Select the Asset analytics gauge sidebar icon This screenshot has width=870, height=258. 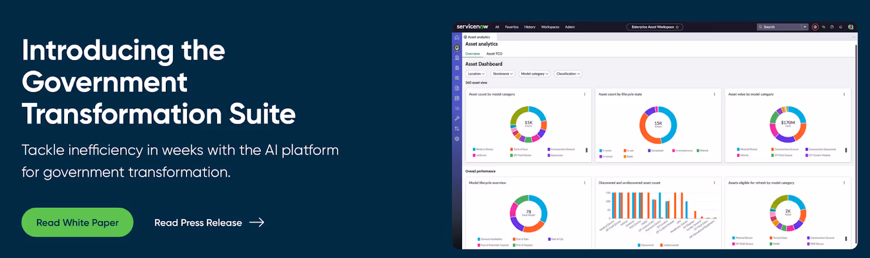click(x=457, y=48)
